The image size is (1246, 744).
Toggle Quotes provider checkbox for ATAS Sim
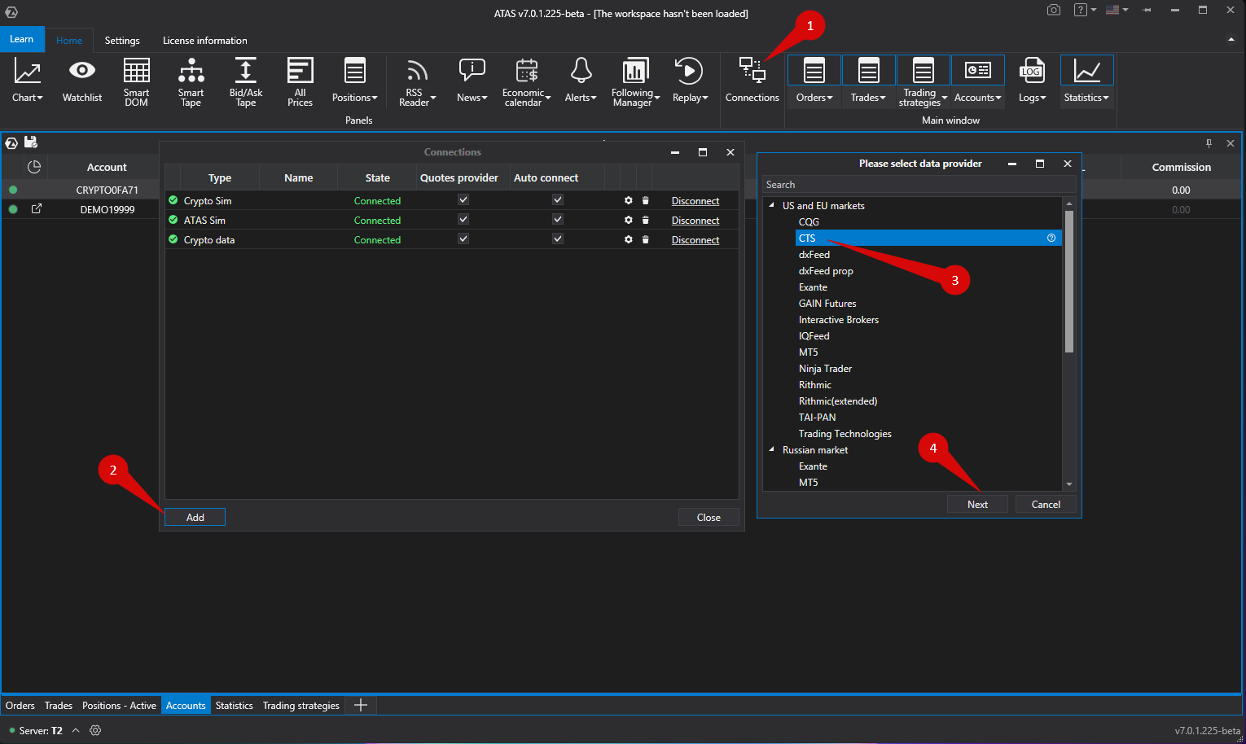pyautogui.click(x=463, y=219)
